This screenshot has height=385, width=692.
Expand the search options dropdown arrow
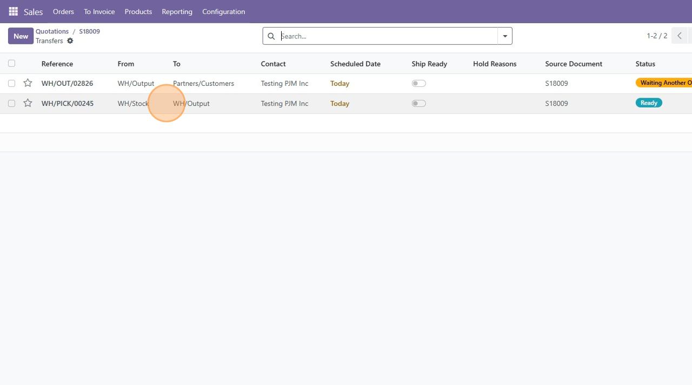504,36
